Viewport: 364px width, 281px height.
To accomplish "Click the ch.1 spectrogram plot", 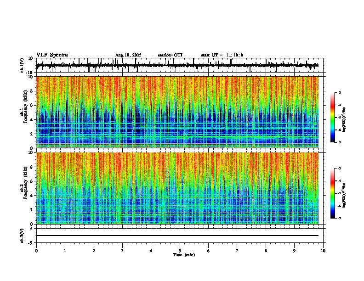I will click(177, 112).
